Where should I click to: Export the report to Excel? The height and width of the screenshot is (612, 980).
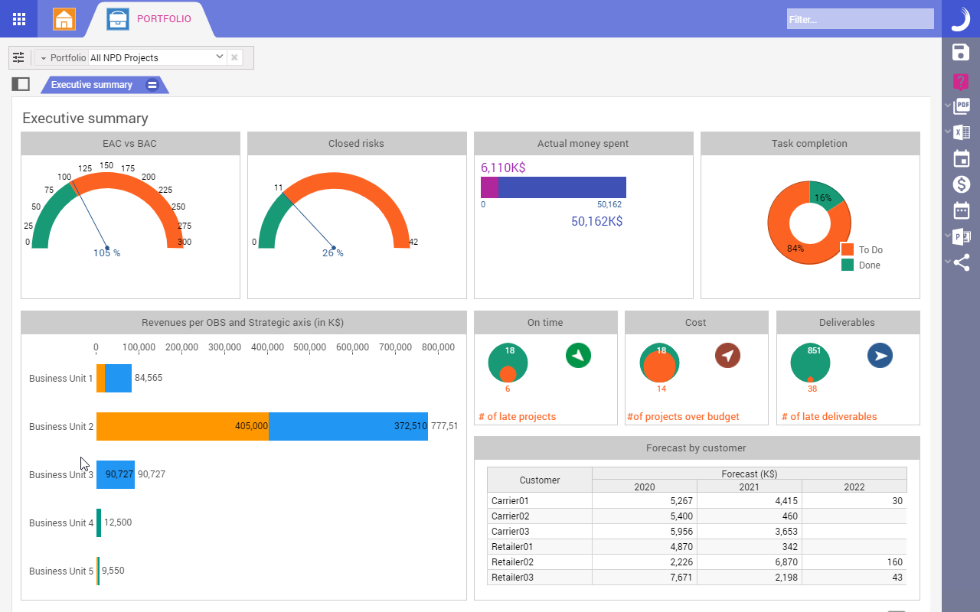coord(961,132)
